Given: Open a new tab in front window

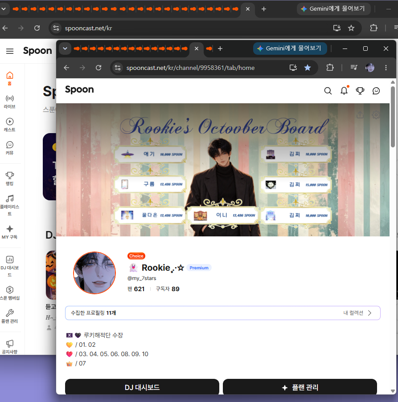Looking at the screenshot, I should tap(220, 49).
